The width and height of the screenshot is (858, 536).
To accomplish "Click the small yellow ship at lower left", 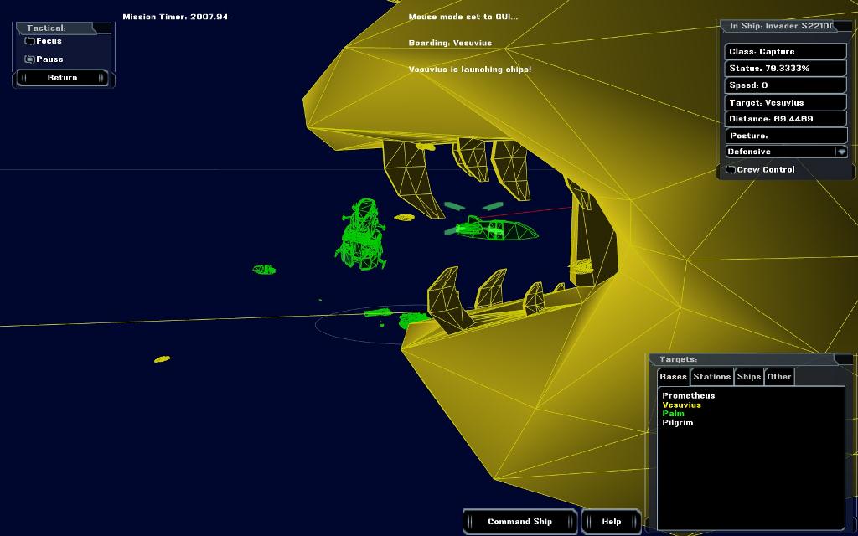I will tap(162, 359).
